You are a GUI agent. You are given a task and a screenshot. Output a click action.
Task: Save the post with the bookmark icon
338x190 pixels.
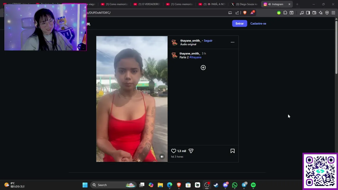[232, 151]
